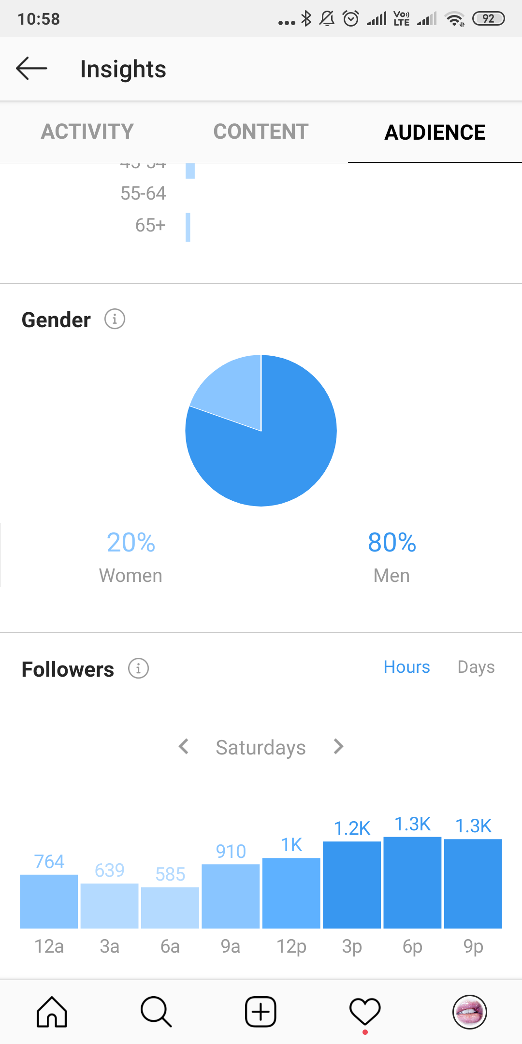Show previous day before Saturdays
The image size is (522, 1044).
[184, 746]
